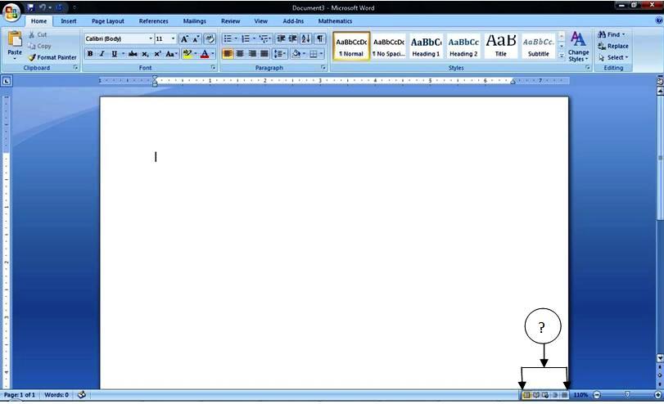Click the Sort icon in Paragraph group

pos(305,38)
